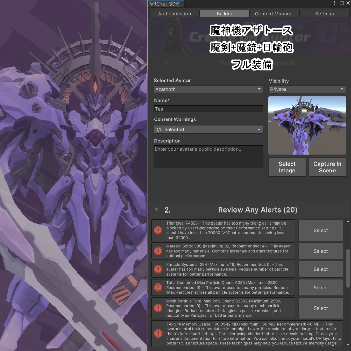Click the error icon on the Mesh Particle alert
Image resolution: width=351 pixels, height=351 pixels.
158,308
